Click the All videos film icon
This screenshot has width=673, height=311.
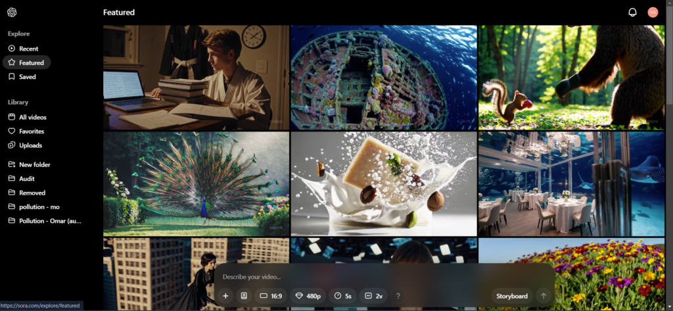tap(12, 117)
